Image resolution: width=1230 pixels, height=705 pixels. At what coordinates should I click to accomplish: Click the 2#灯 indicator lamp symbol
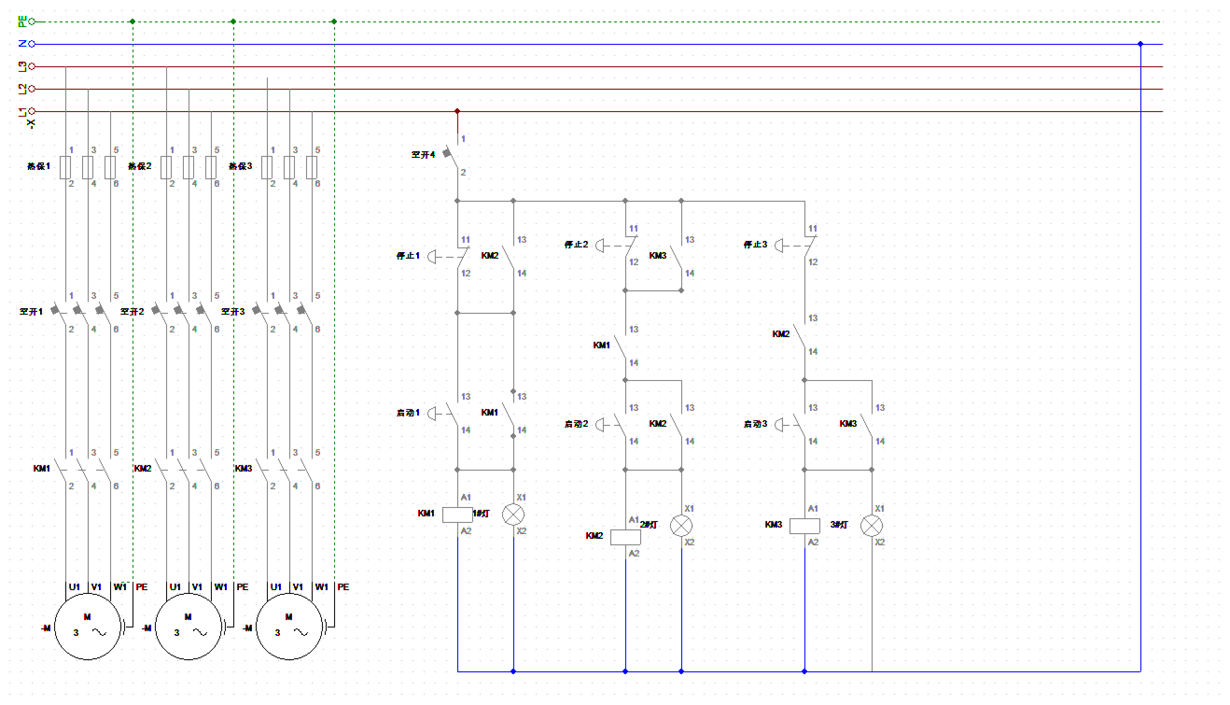tap(681, 525)
